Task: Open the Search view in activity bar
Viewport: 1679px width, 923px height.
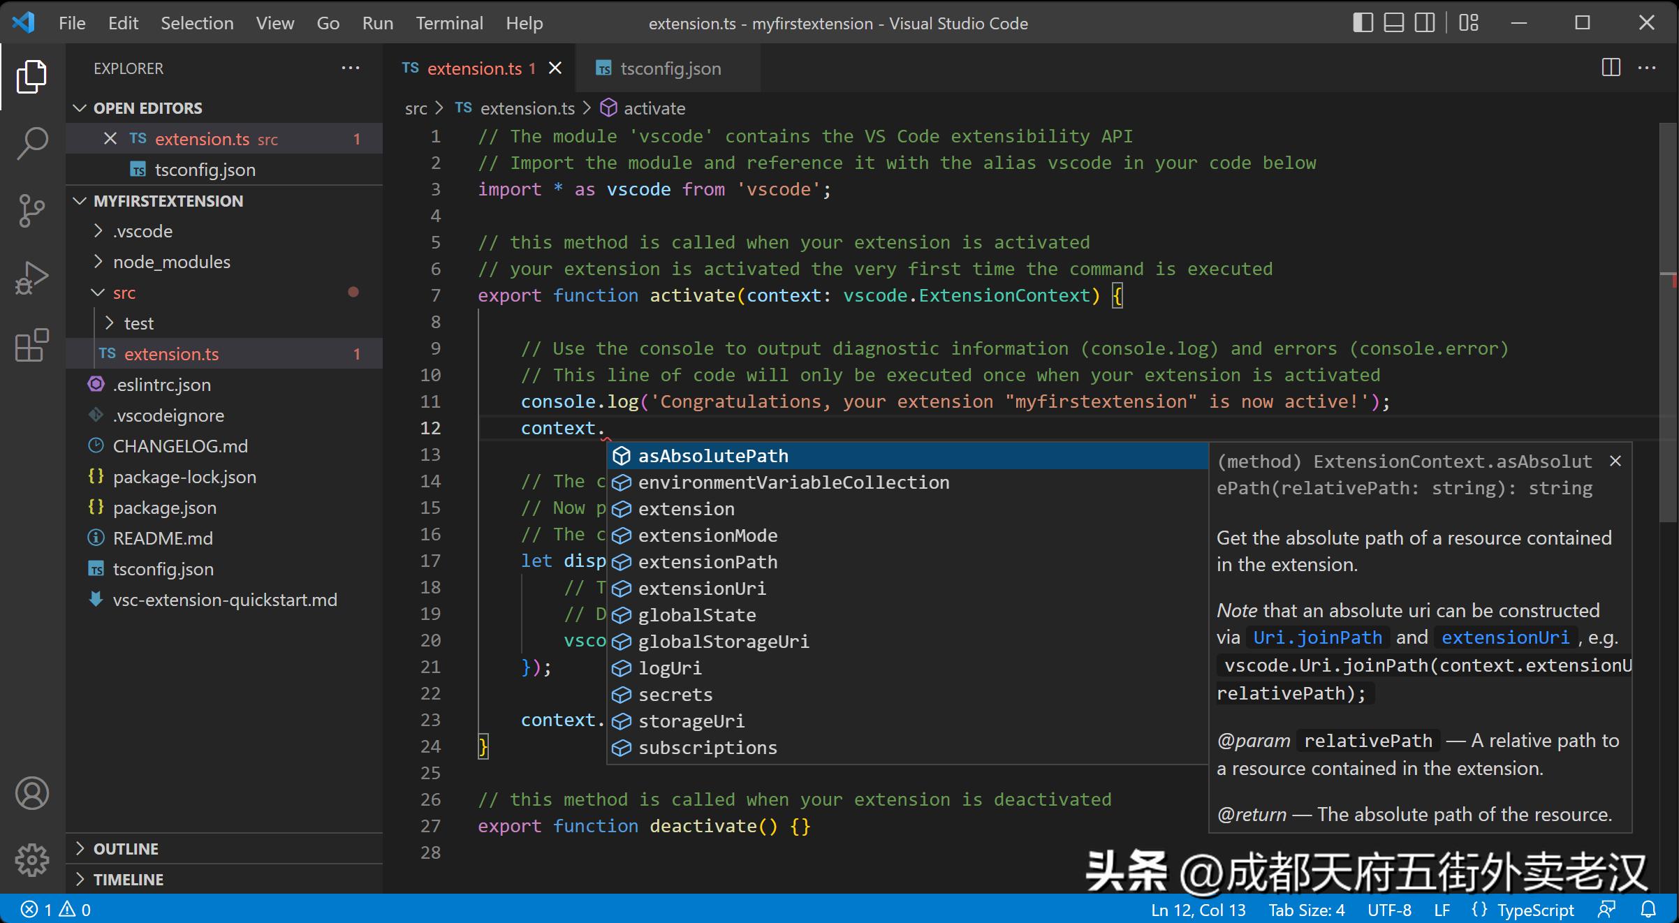Action: click(32, 142)
